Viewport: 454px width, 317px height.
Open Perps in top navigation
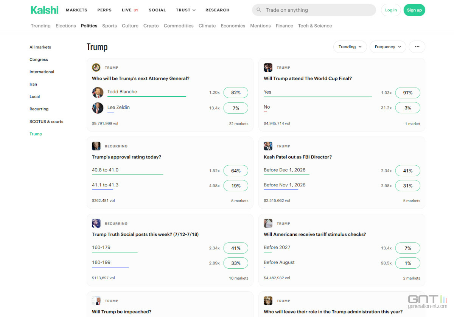click(104, 10)
